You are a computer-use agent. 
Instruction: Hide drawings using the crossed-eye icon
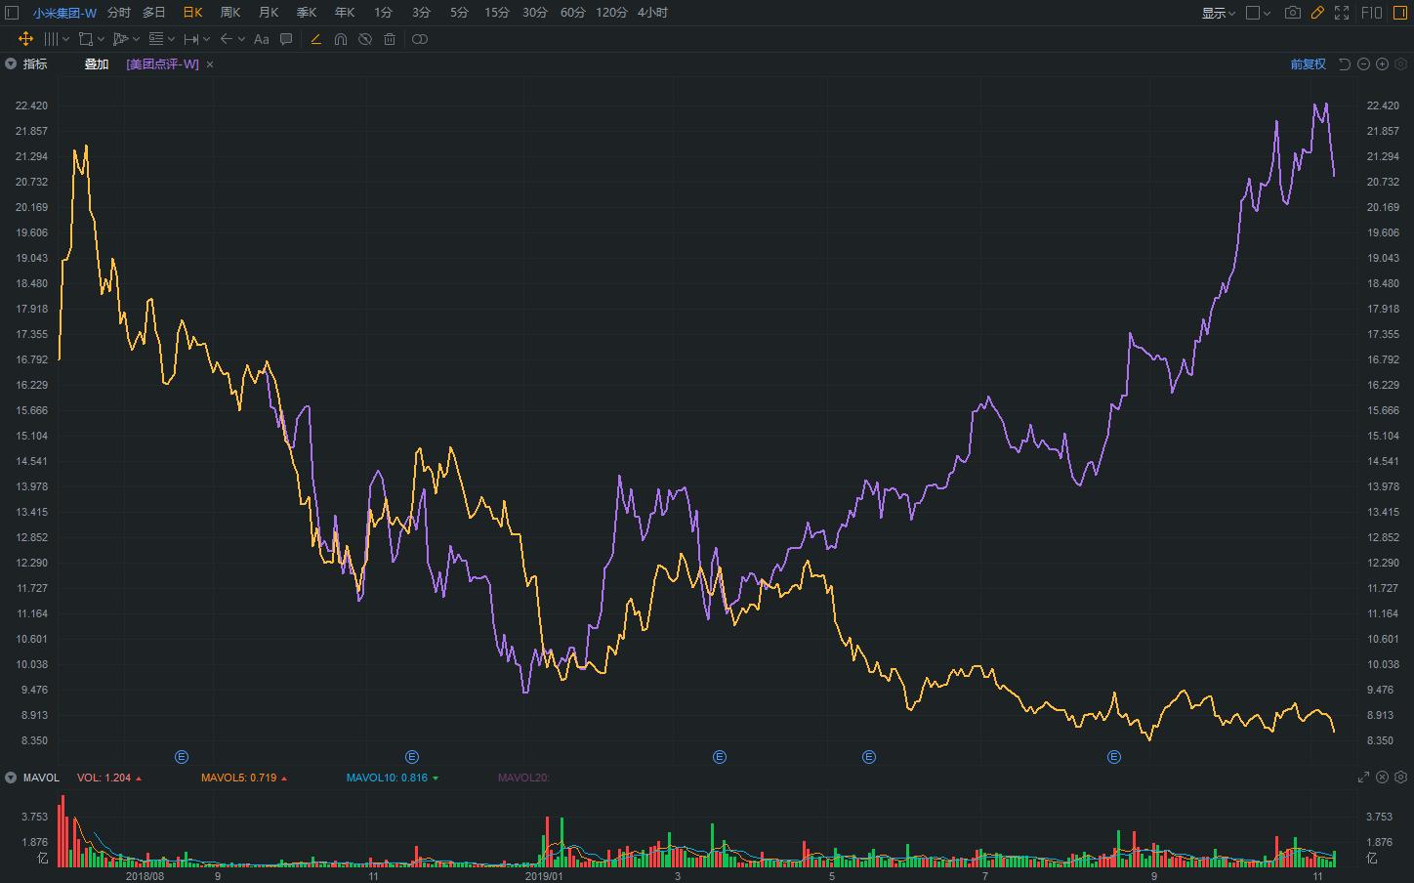pyautogui.click(x=365, y=39)
